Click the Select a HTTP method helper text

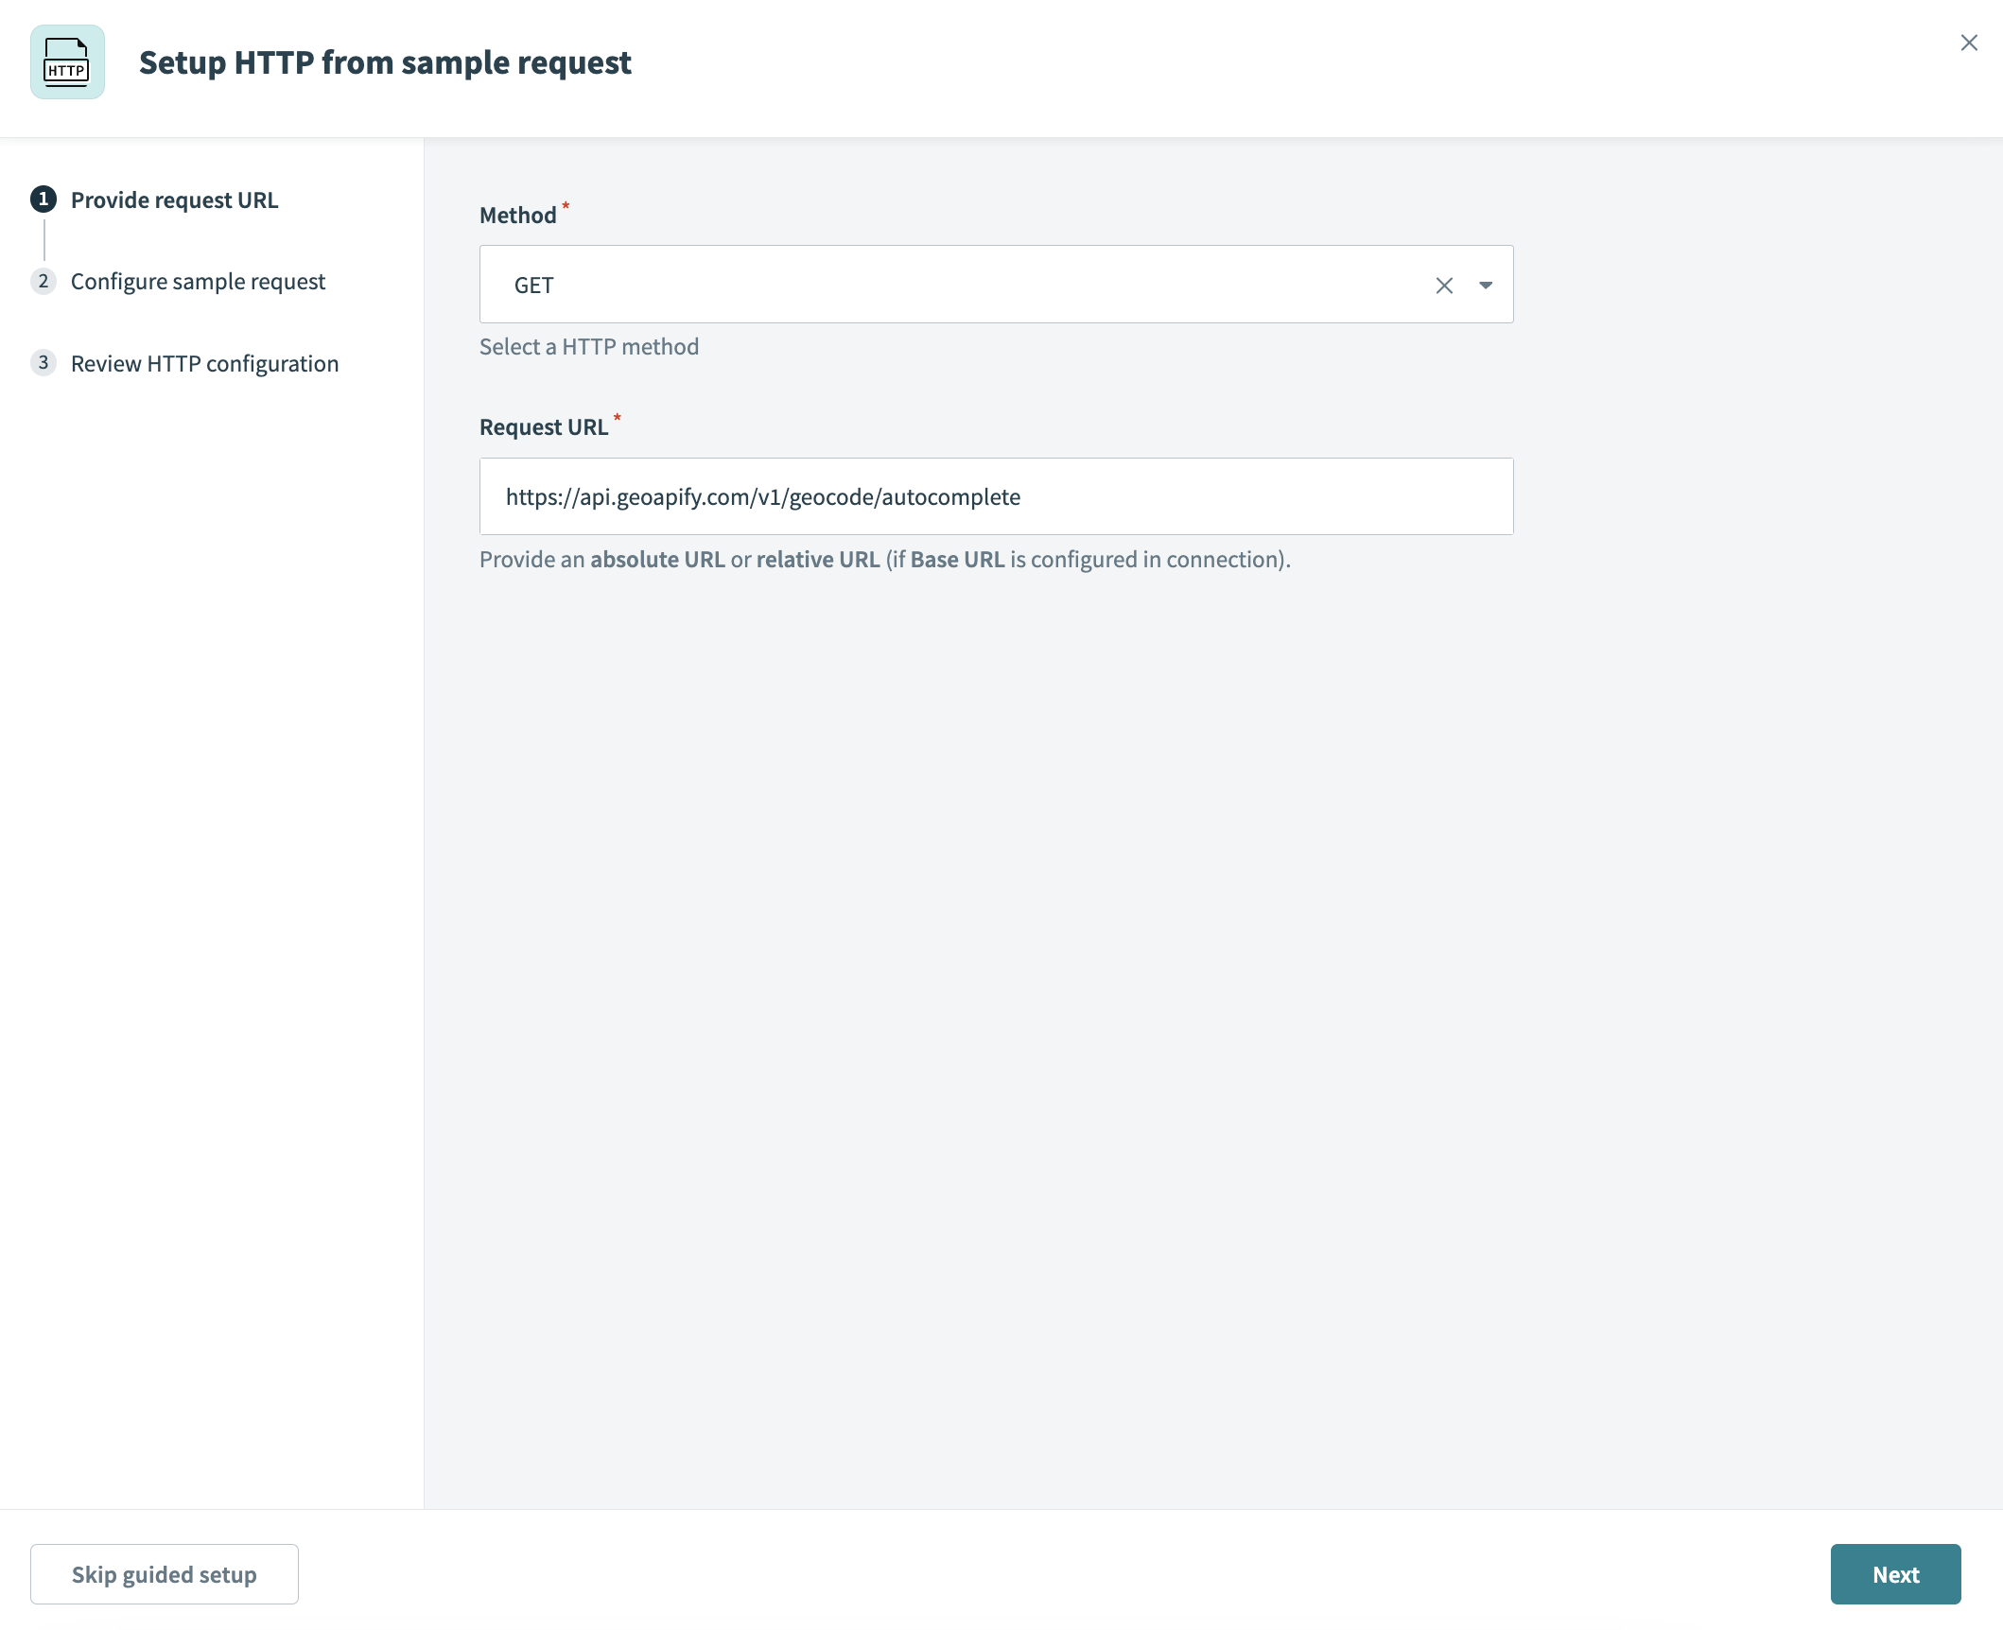588,346
